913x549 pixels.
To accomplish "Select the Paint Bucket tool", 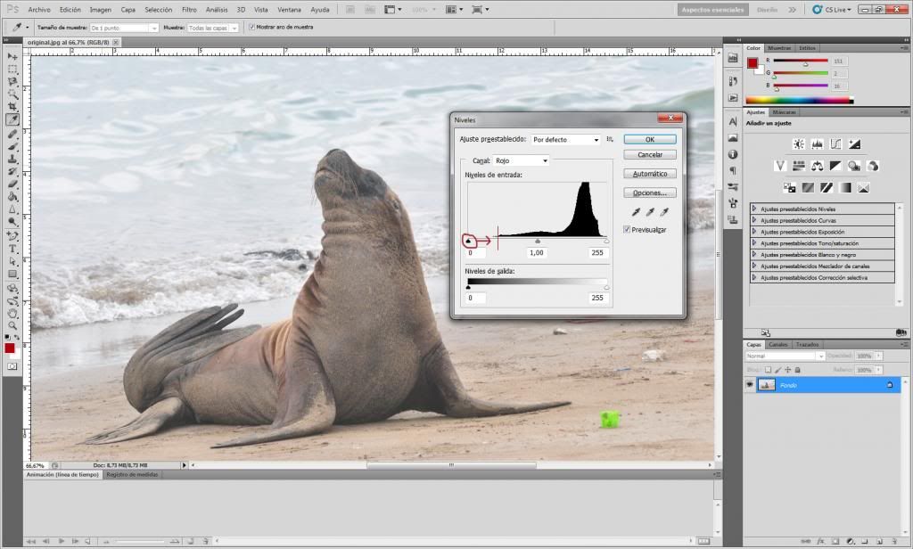I will (x=12, y=197).
